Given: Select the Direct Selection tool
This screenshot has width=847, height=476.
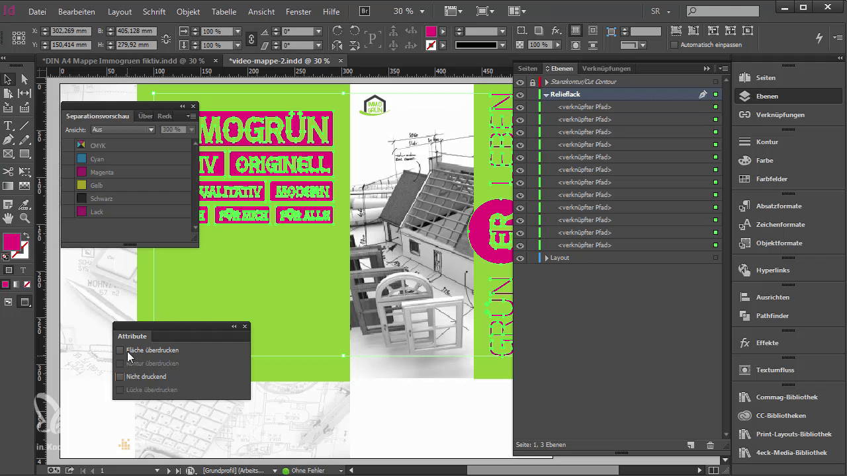Looking at the screenshot, I should (x=24, y=79).
